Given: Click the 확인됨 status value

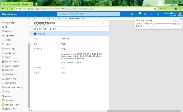Looking at the screenshot, I should coord(63,44).
